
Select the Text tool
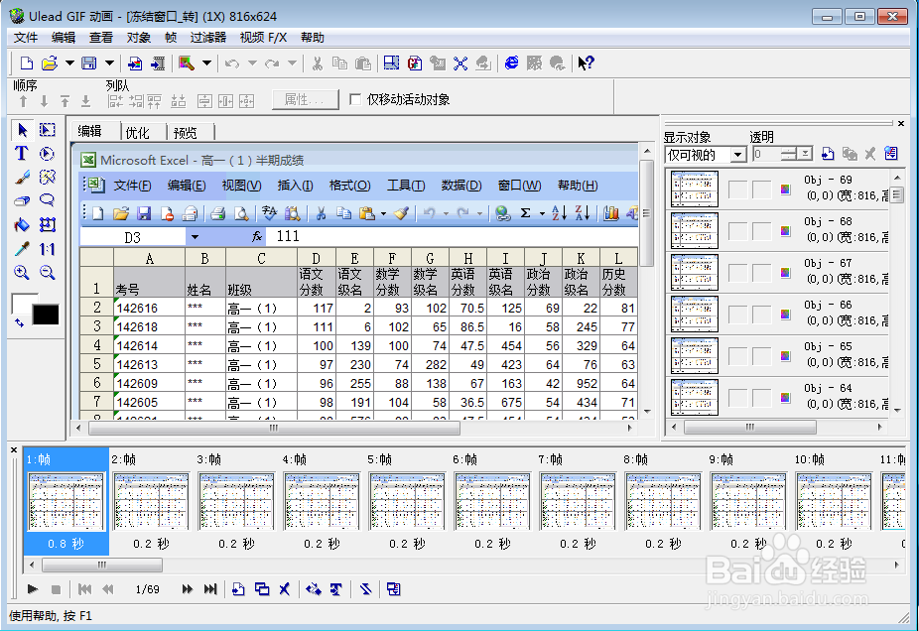[22, 154]
